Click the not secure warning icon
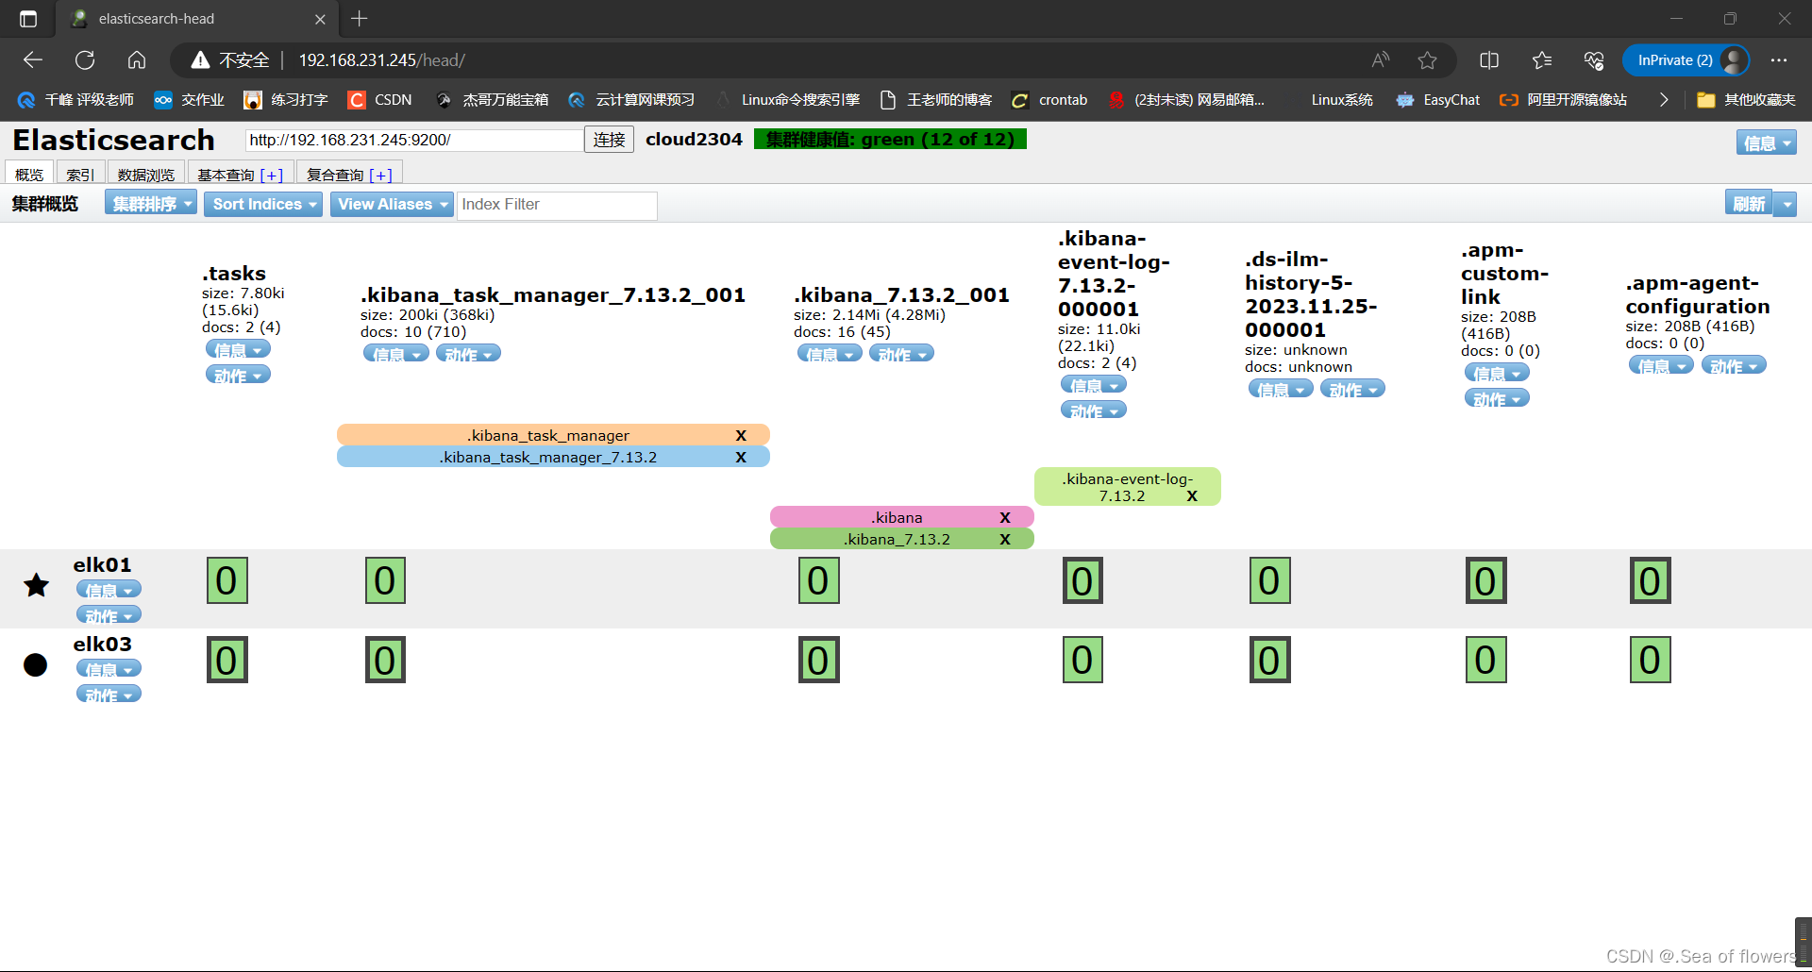1812x972 pixels. pyautogui.click(x=200, y=60)
